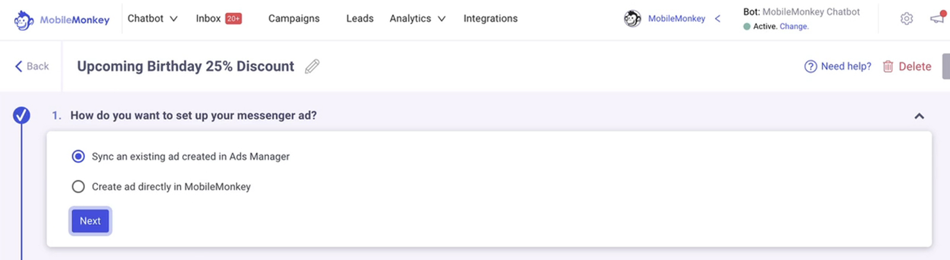Click the Inbox 20+ notification badge

233,18
